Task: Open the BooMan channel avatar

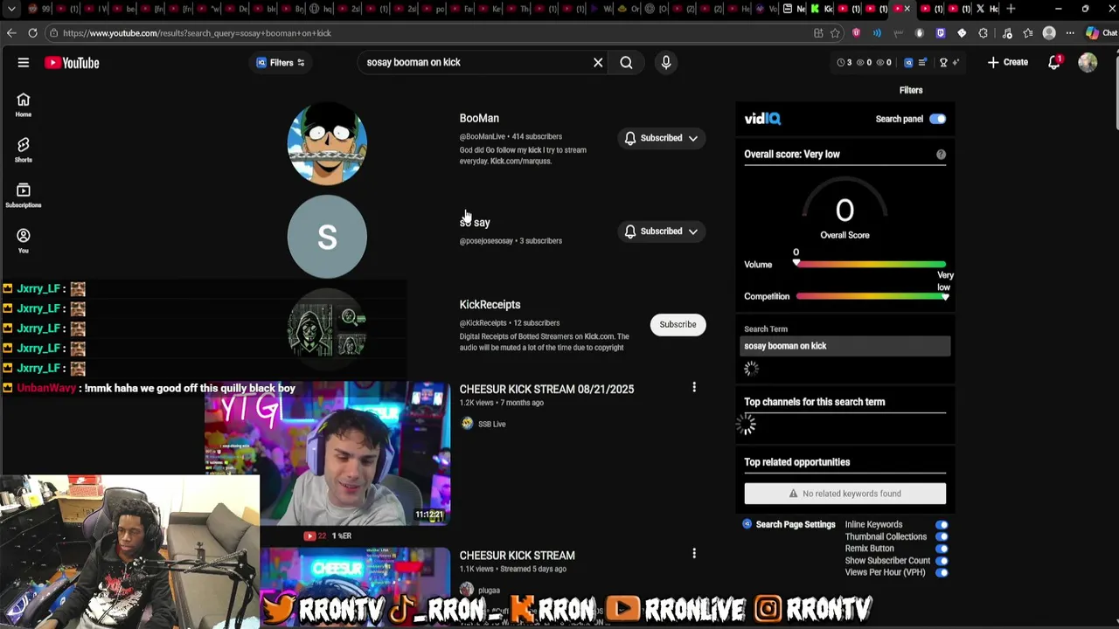Action: (x=327, y=144)
